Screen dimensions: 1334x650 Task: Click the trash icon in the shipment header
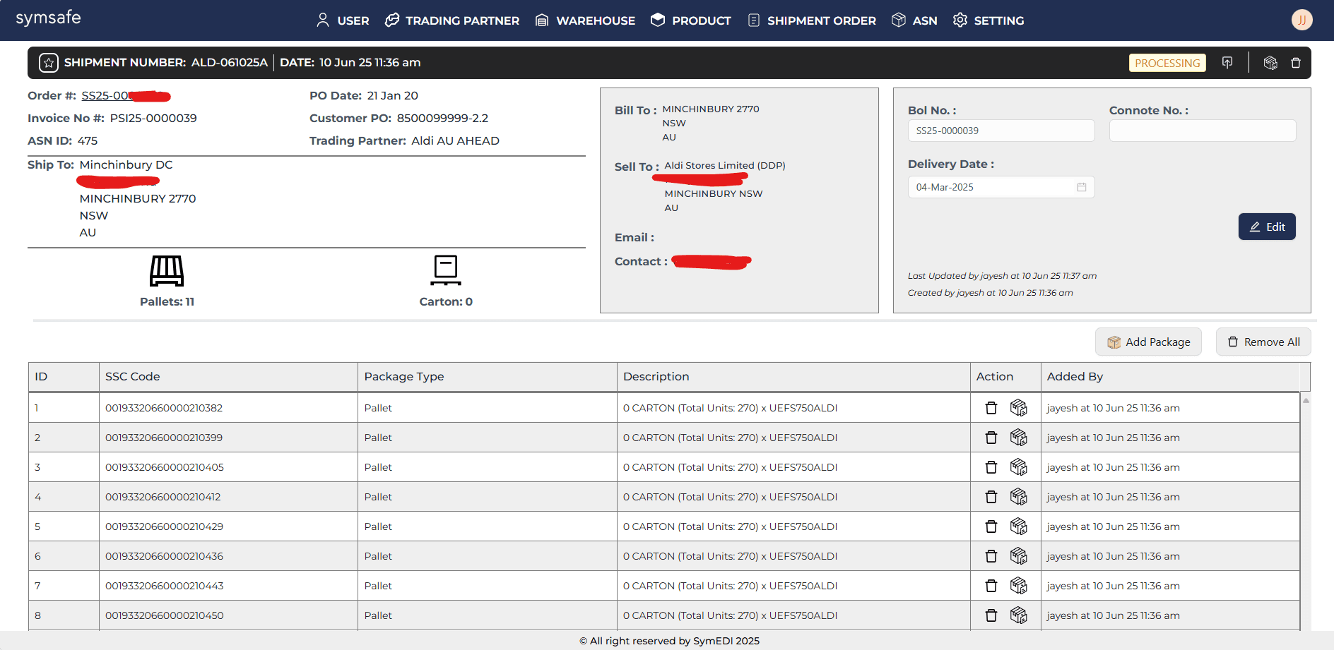tap(1296, 63)
